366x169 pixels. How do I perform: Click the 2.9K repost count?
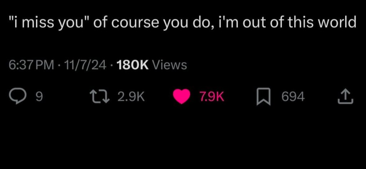point(131,96)
